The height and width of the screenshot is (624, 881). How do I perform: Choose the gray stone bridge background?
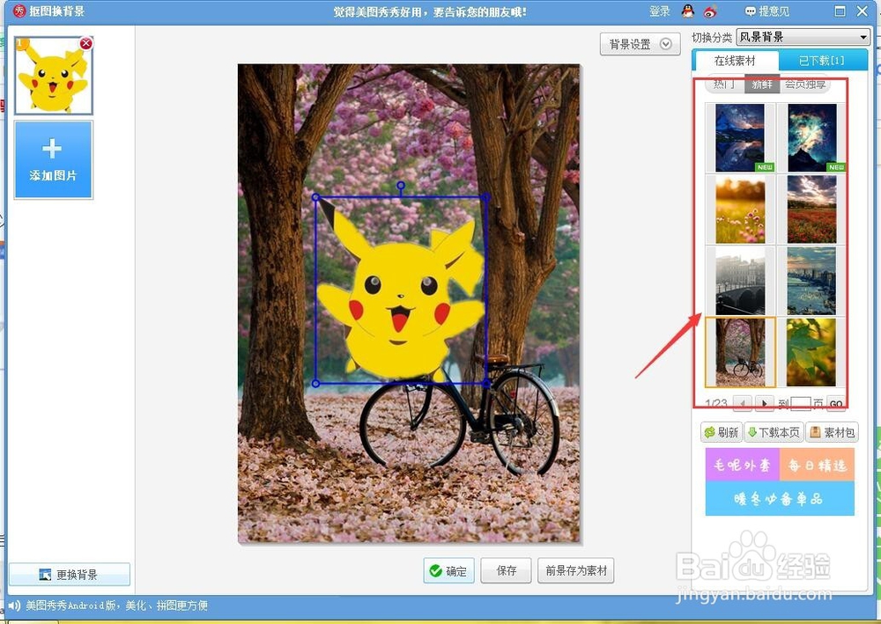(x=740, y=281)
